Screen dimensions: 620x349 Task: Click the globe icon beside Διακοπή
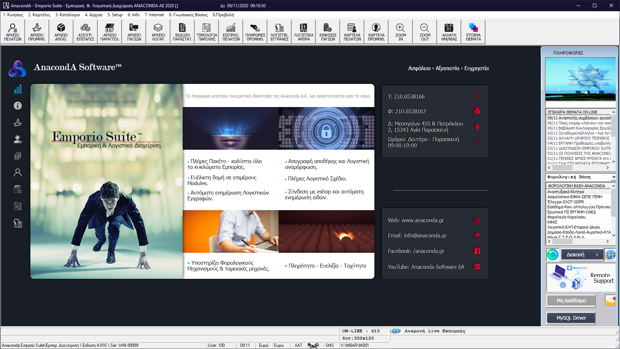coord(611,255)
